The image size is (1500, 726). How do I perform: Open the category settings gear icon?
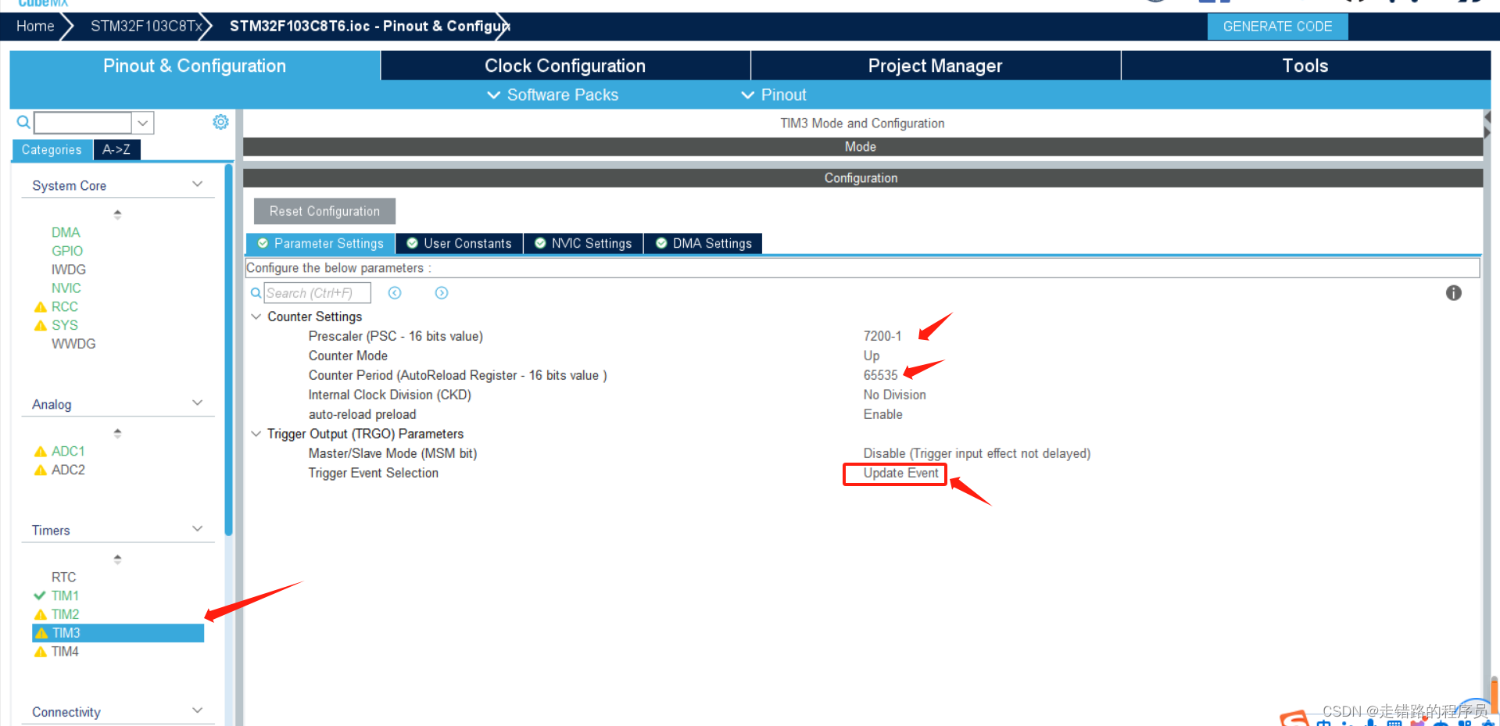click(x=220, y=122)
